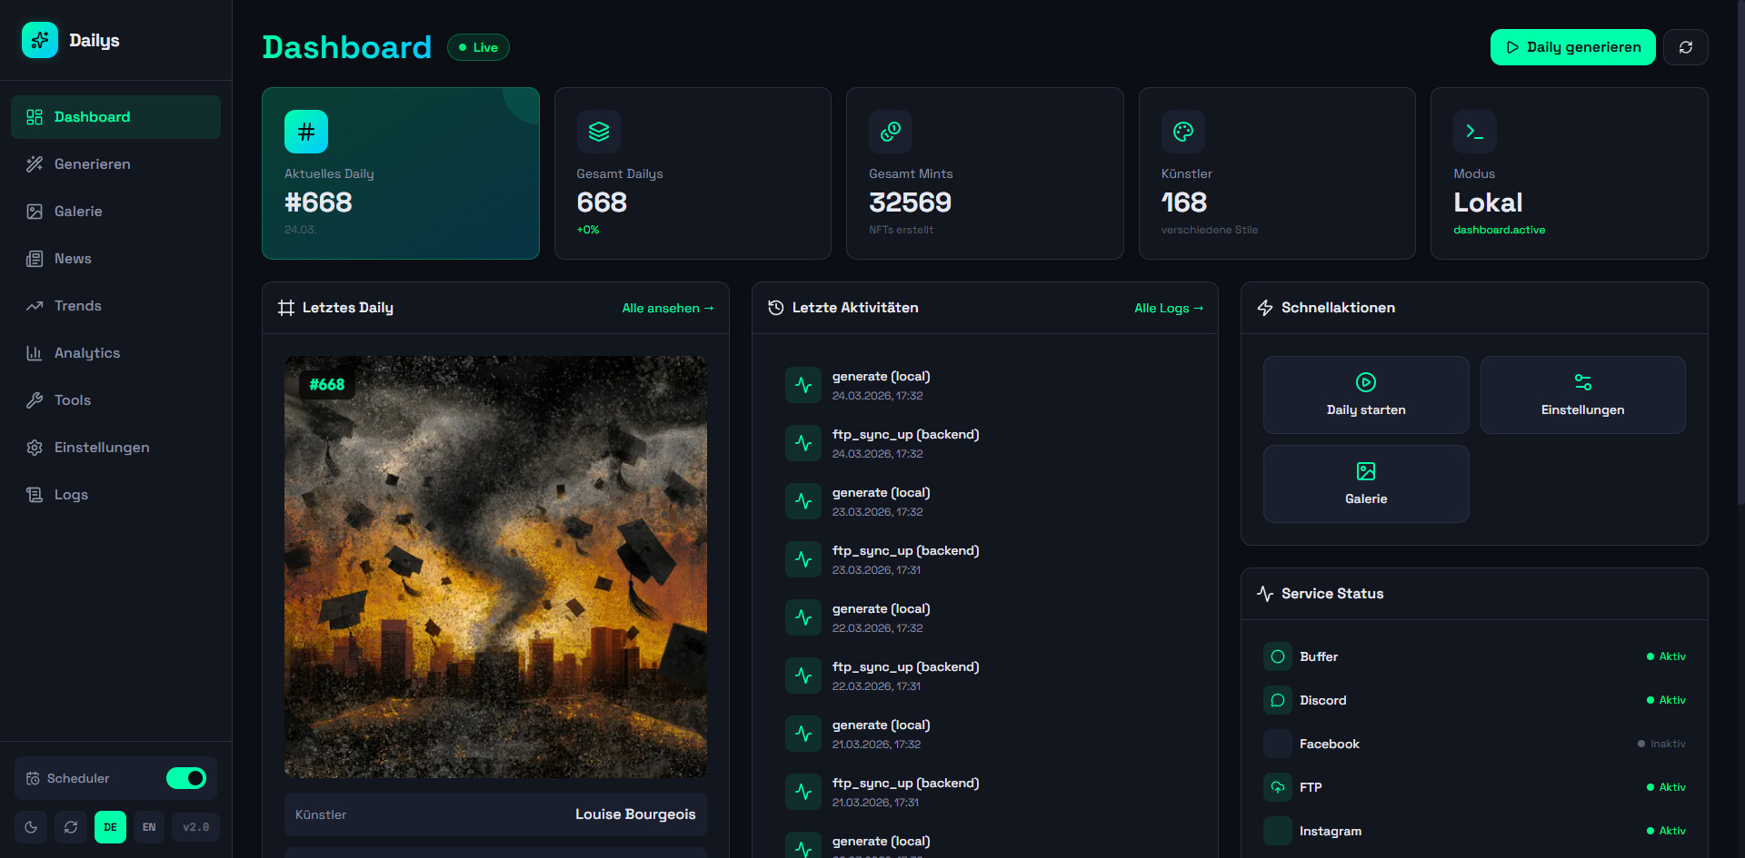Screen dimensions: 1745x858
Task: Click the hashtag icon on Aktuelles Daily card
Action: pyautogui.click(x=306, y=132)
